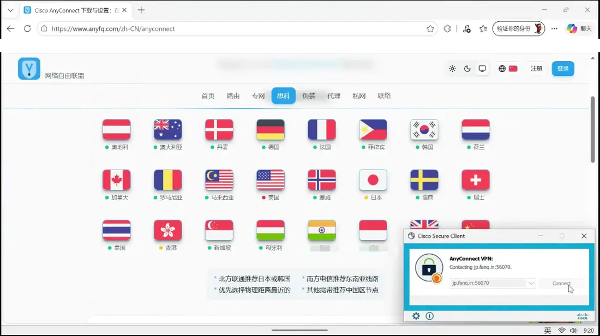Select the Hungary (匈牙利) flag

click(270, 230)
